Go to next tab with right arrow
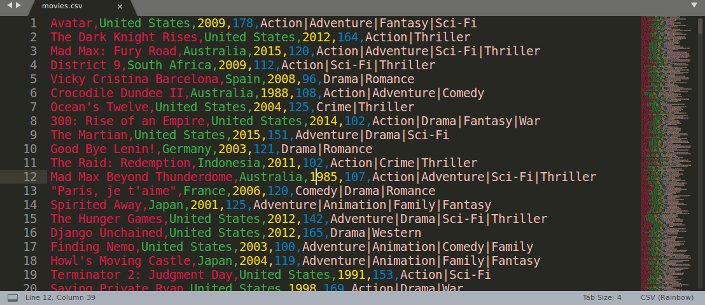The width and height of the screenshot is (705, 305). pyautogui.click(x=18, y=5)
